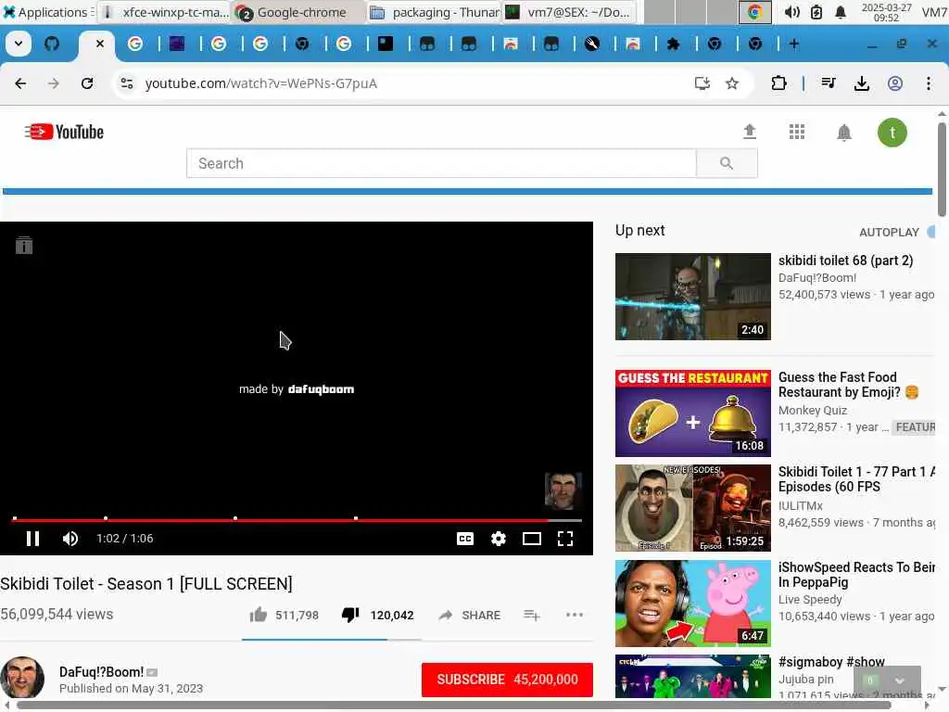
Task: Open the video settings gear
Action: click(498, 539)
